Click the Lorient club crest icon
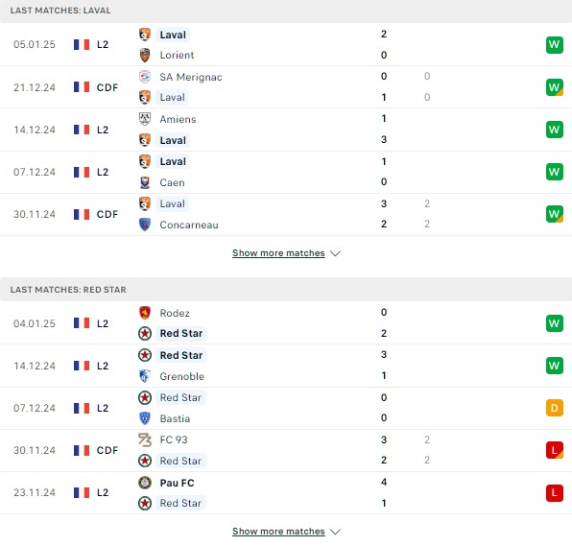This screenshot has width=572, height=546. (x=145, y=55)
